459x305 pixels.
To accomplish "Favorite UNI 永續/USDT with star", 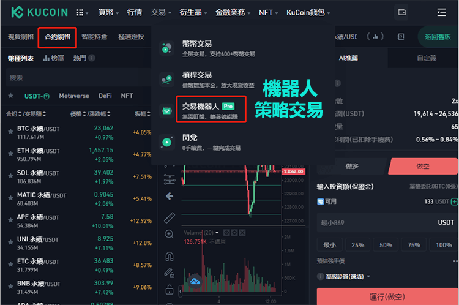I will tap(10, 242).
